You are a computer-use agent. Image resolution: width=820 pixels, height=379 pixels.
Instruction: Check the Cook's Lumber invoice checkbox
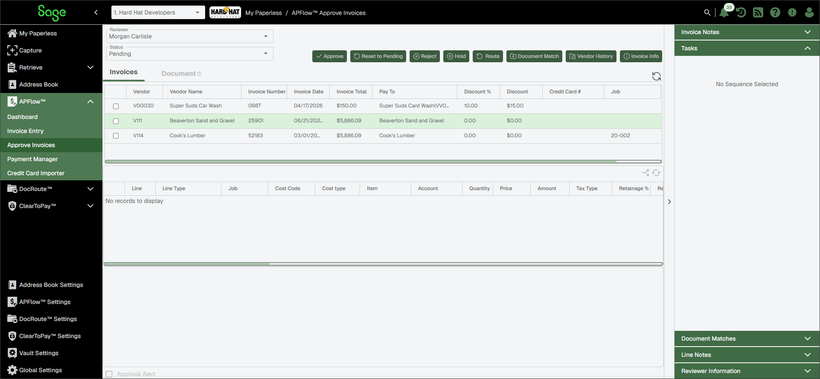click(x=116, y=136)
